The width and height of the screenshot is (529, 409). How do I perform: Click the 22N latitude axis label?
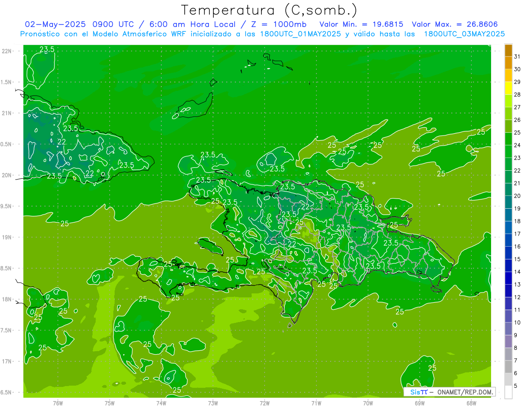[x=7, y=51]
